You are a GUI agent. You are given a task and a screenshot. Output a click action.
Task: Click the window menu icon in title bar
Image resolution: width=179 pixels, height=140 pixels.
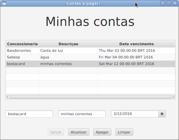(x=4, y=3)
